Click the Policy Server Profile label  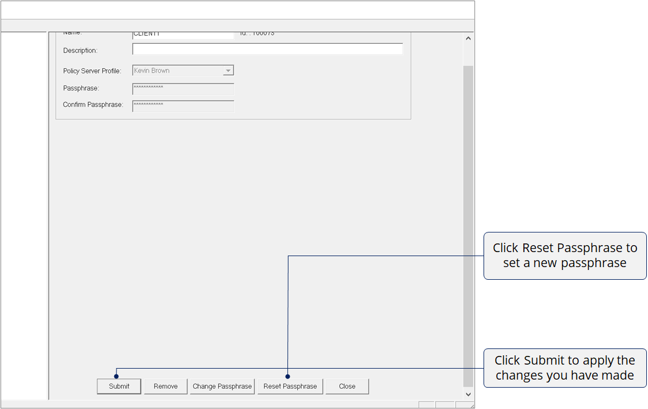click(x=92, y=71)
